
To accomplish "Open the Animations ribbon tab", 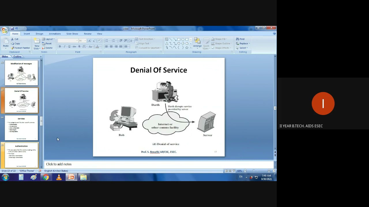I will tap(55, 34).
